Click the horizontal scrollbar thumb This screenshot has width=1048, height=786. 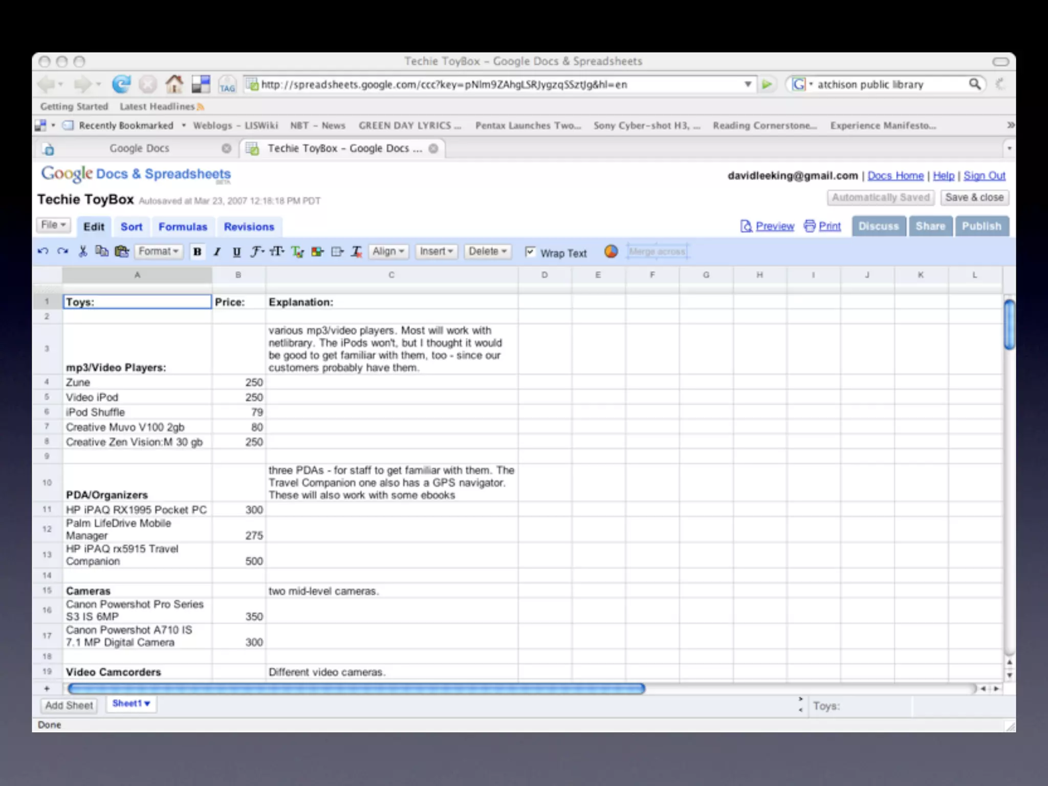point(356,689)
